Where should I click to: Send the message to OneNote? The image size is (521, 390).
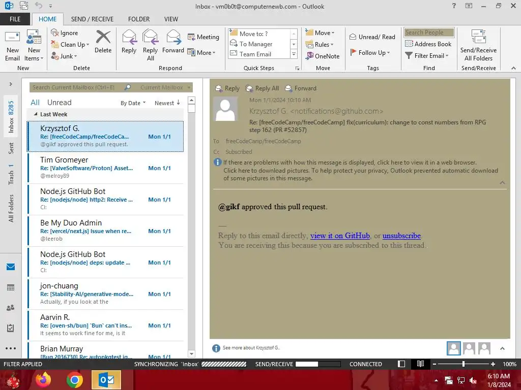point(323,56)
